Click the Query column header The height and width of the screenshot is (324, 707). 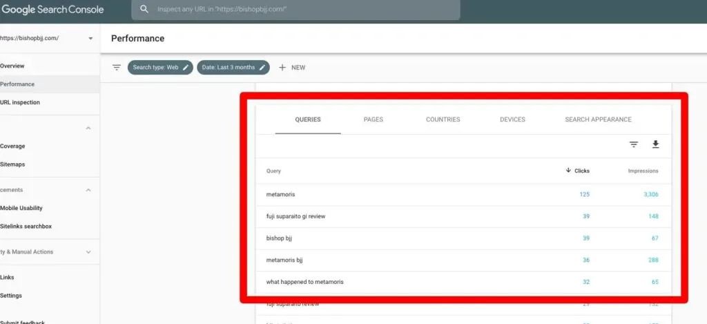[273, 171]
